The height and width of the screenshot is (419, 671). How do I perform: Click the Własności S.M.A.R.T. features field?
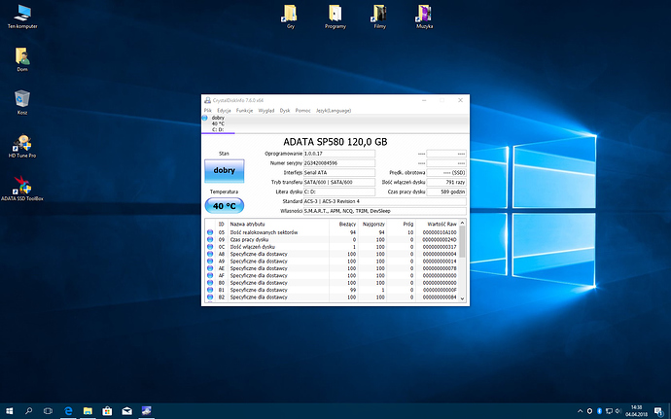385,211
